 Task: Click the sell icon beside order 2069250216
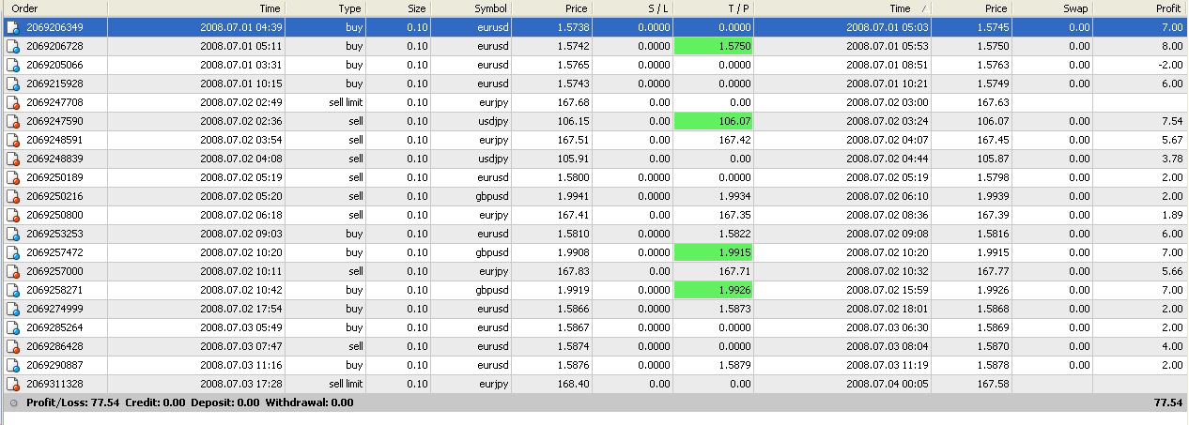click(x=13, y=197)
